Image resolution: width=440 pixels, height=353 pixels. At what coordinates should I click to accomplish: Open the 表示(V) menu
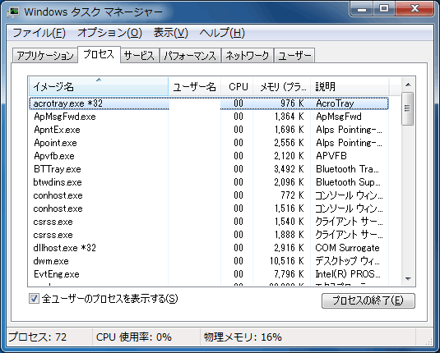tap(170, 33)
